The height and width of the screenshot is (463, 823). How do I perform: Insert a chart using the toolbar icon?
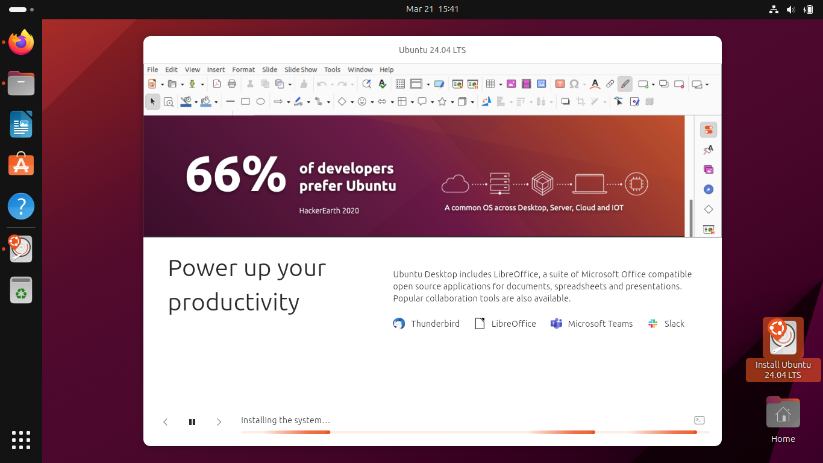coord(542,84)
